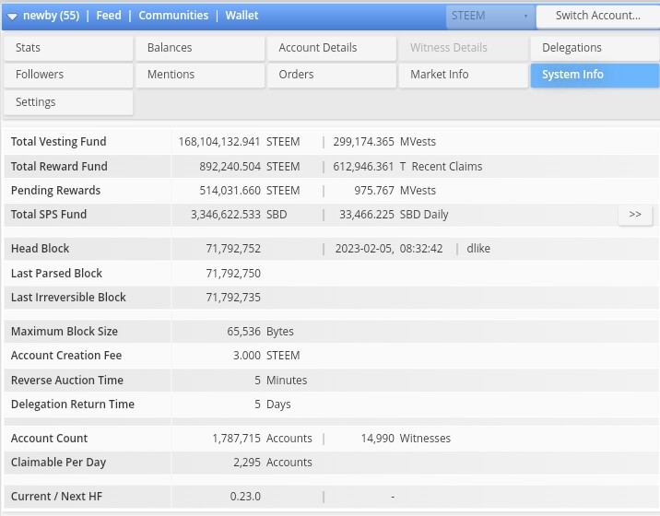Viewport: 660px width, 516px height.
Task: Click the 299,174.365 MVests value
Action: [384, 142]
